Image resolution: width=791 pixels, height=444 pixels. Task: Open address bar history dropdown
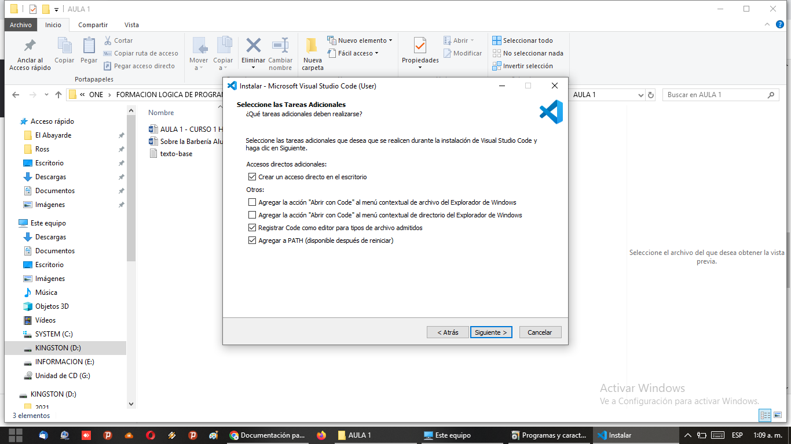point(640,95)
